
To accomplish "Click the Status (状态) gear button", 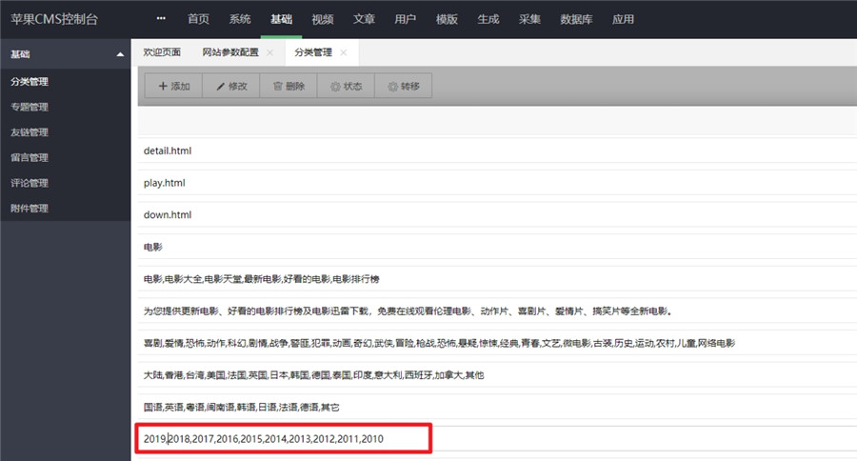I will coord(346,87).
